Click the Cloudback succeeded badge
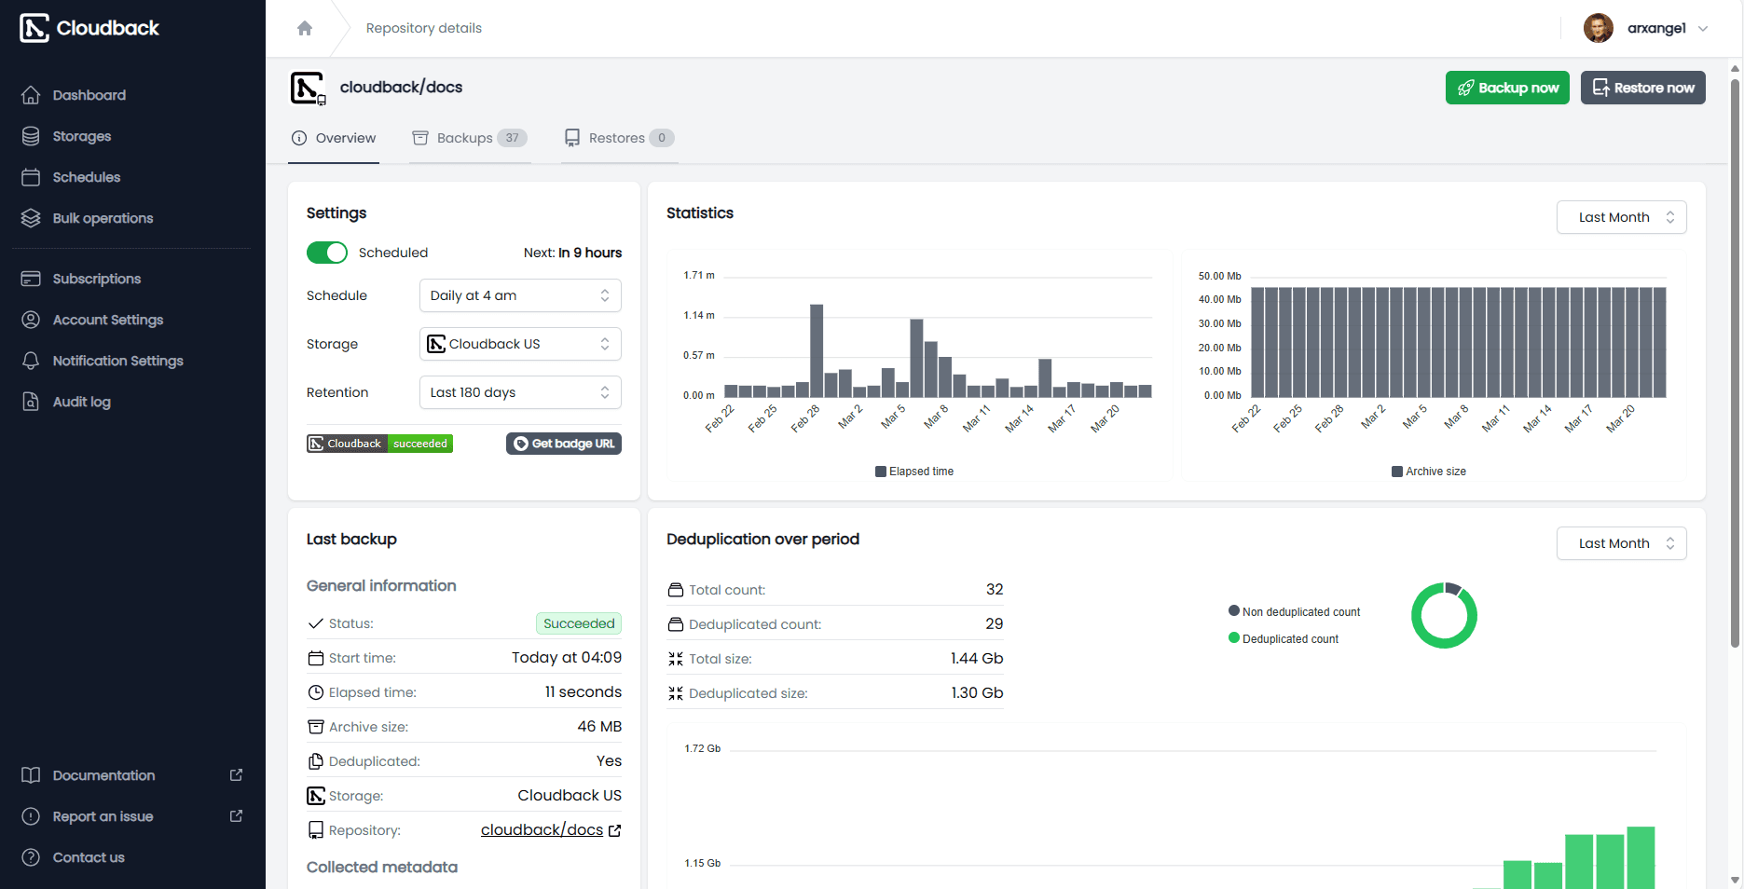Screen dimensions: 1744x889 pos(379,444)
